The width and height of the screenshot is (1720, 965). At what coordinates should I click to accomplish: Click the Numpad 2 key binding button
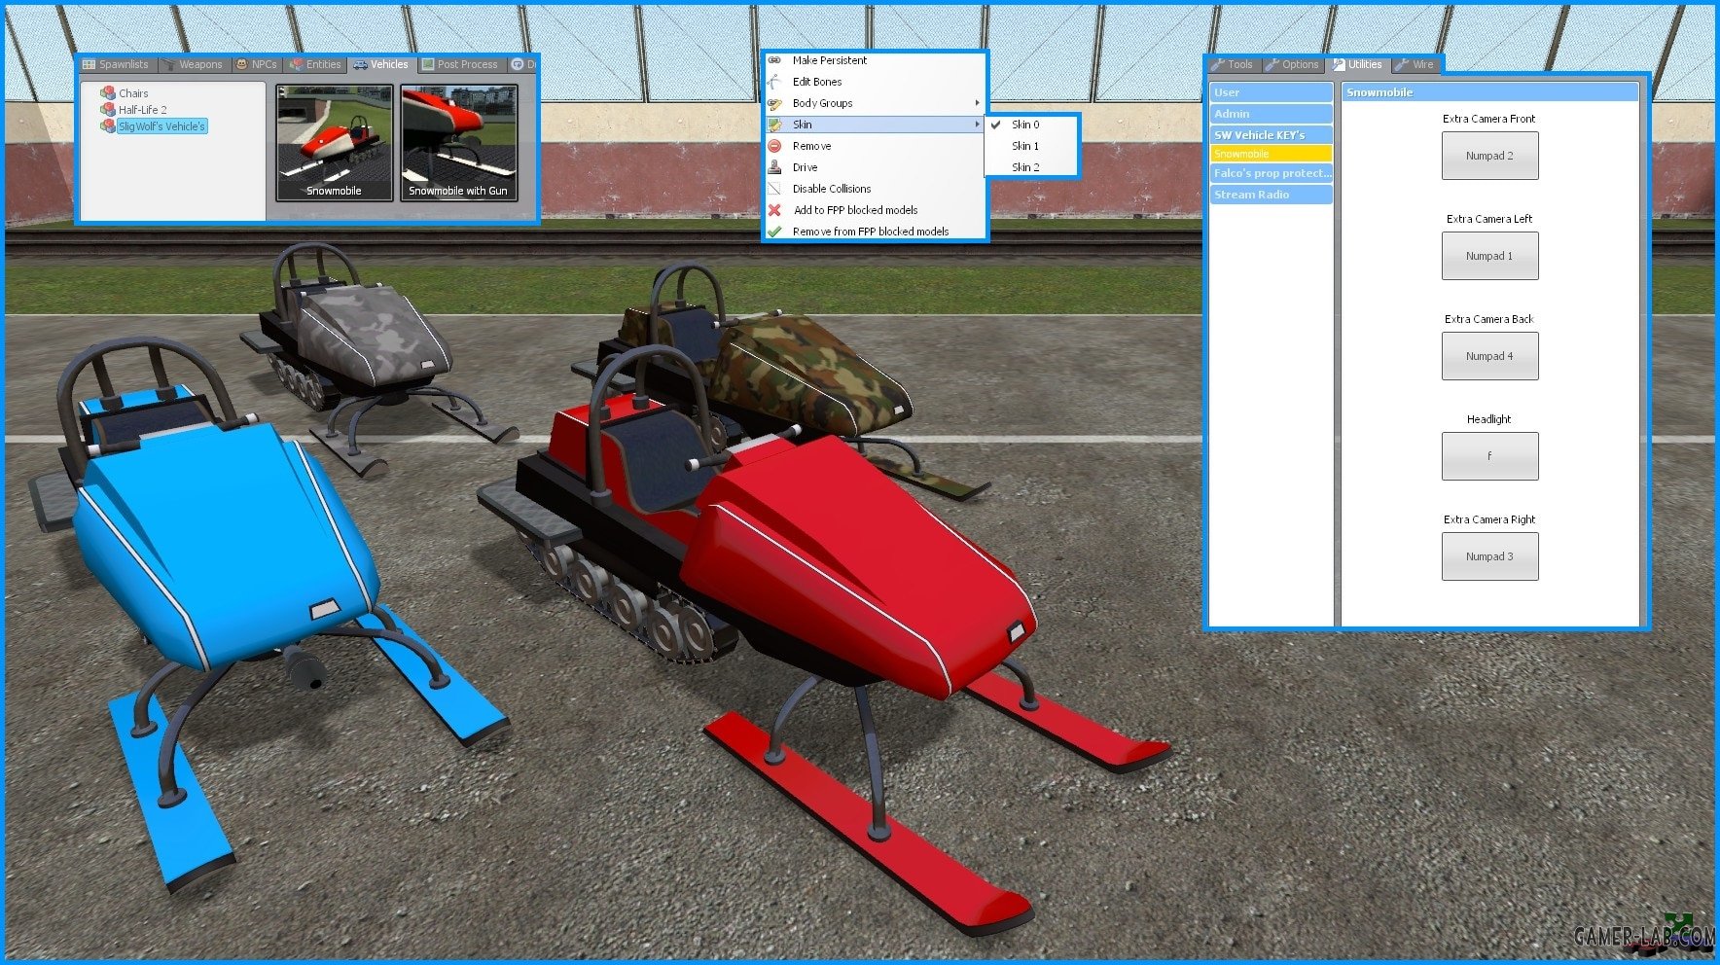tap(1489, 156)
